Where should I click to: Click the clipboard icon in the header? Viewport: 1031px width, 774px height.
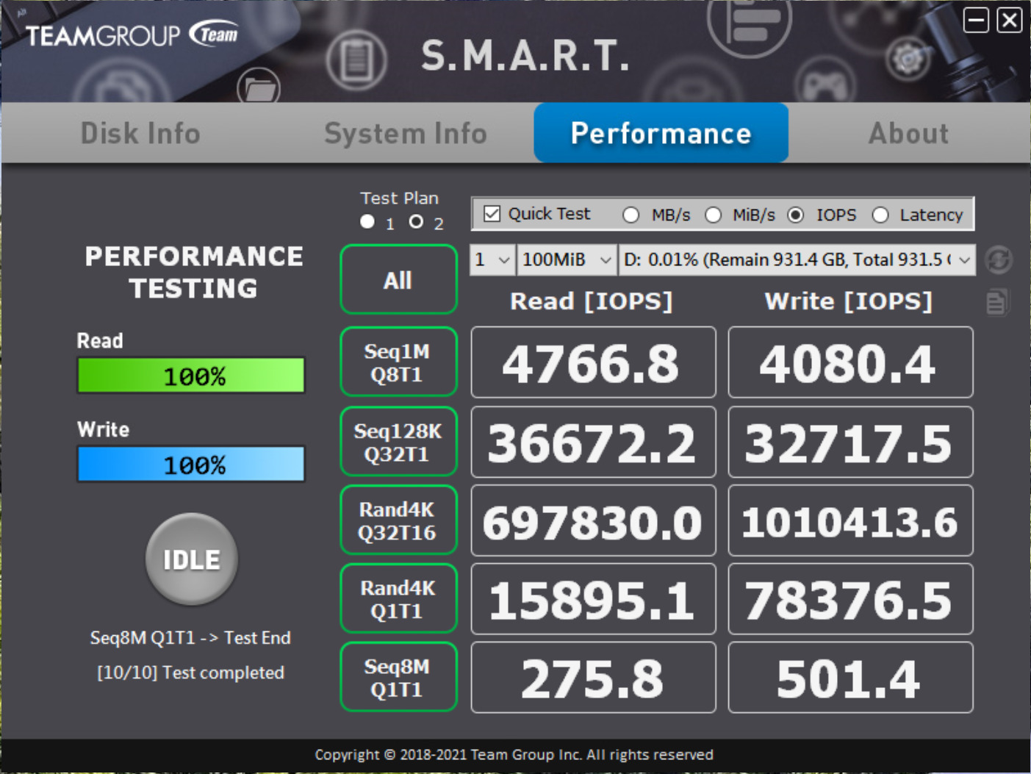click(356, 60)
